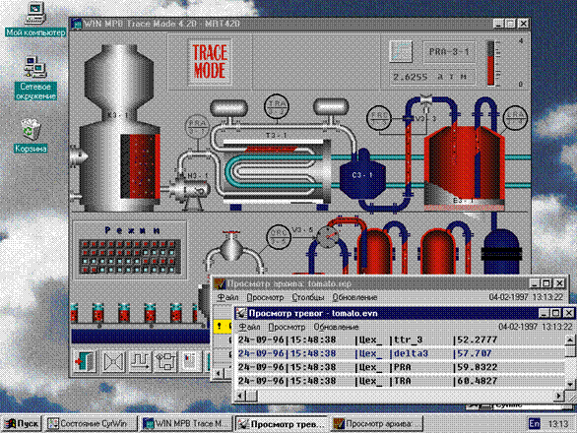Click the En language indicator in tray

[x=534, y=424]
